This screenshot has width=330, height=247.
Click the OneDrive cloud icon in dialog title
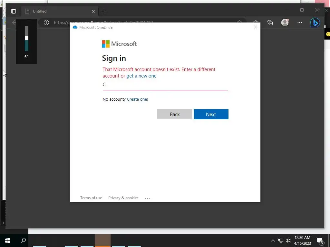point(75,27)
